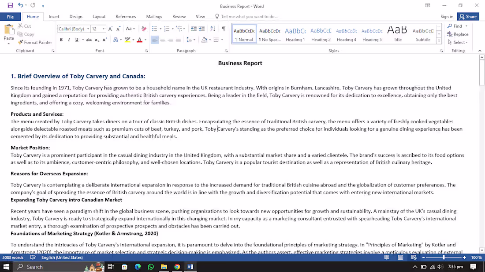Apply the Heading 1 style

(295, 34)
